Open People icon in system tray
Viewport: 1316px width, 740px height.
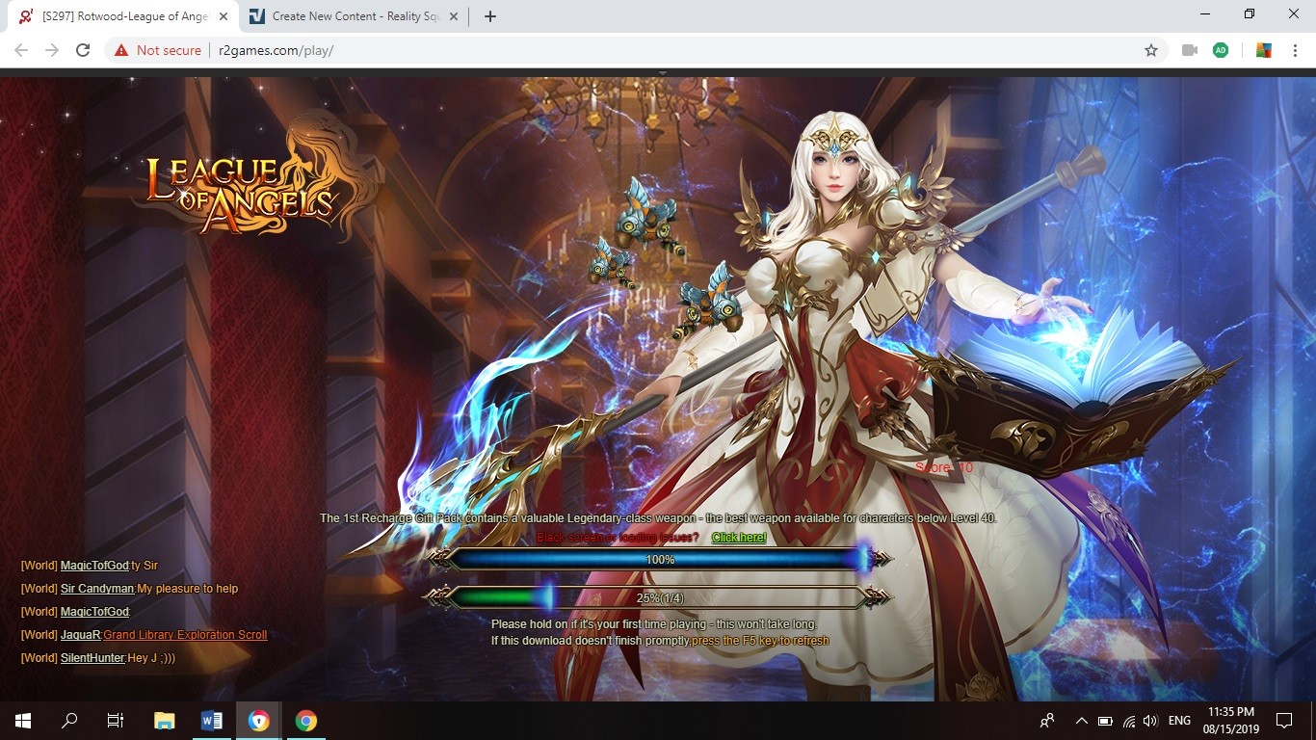[1047, 721]
